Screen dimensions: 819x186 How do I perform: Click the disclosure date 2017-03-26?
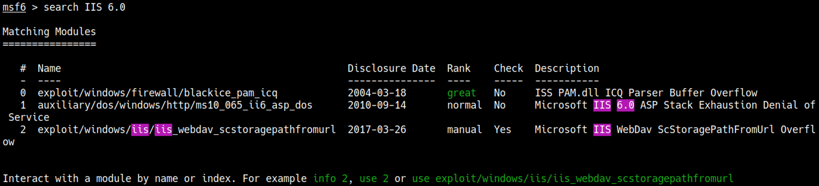coord(377,130)
